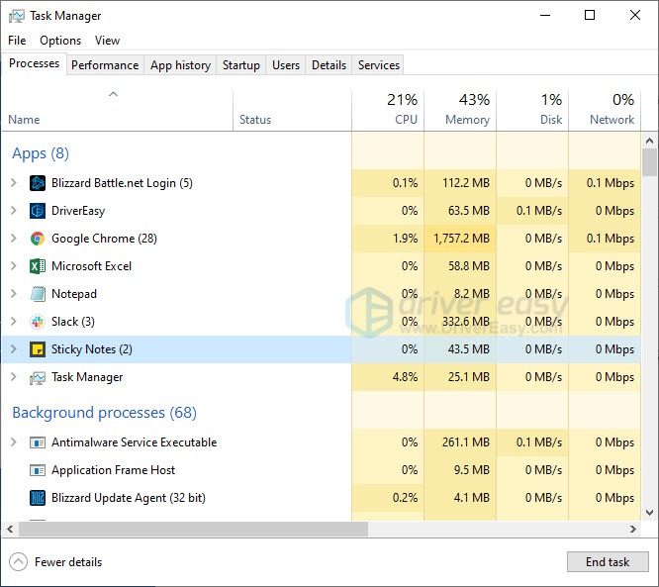
Task: Click the 4.8% CPU value
Action: pos(405,377)
